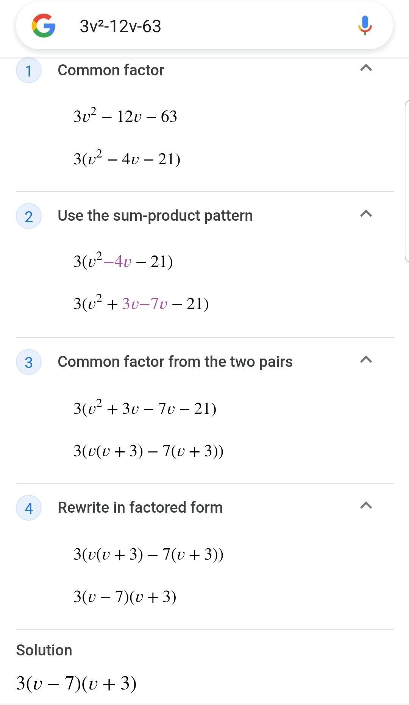Click the scrollbar handle at right edge
Image resolution: width=409 pixels, height=705 pixels.
407,181
